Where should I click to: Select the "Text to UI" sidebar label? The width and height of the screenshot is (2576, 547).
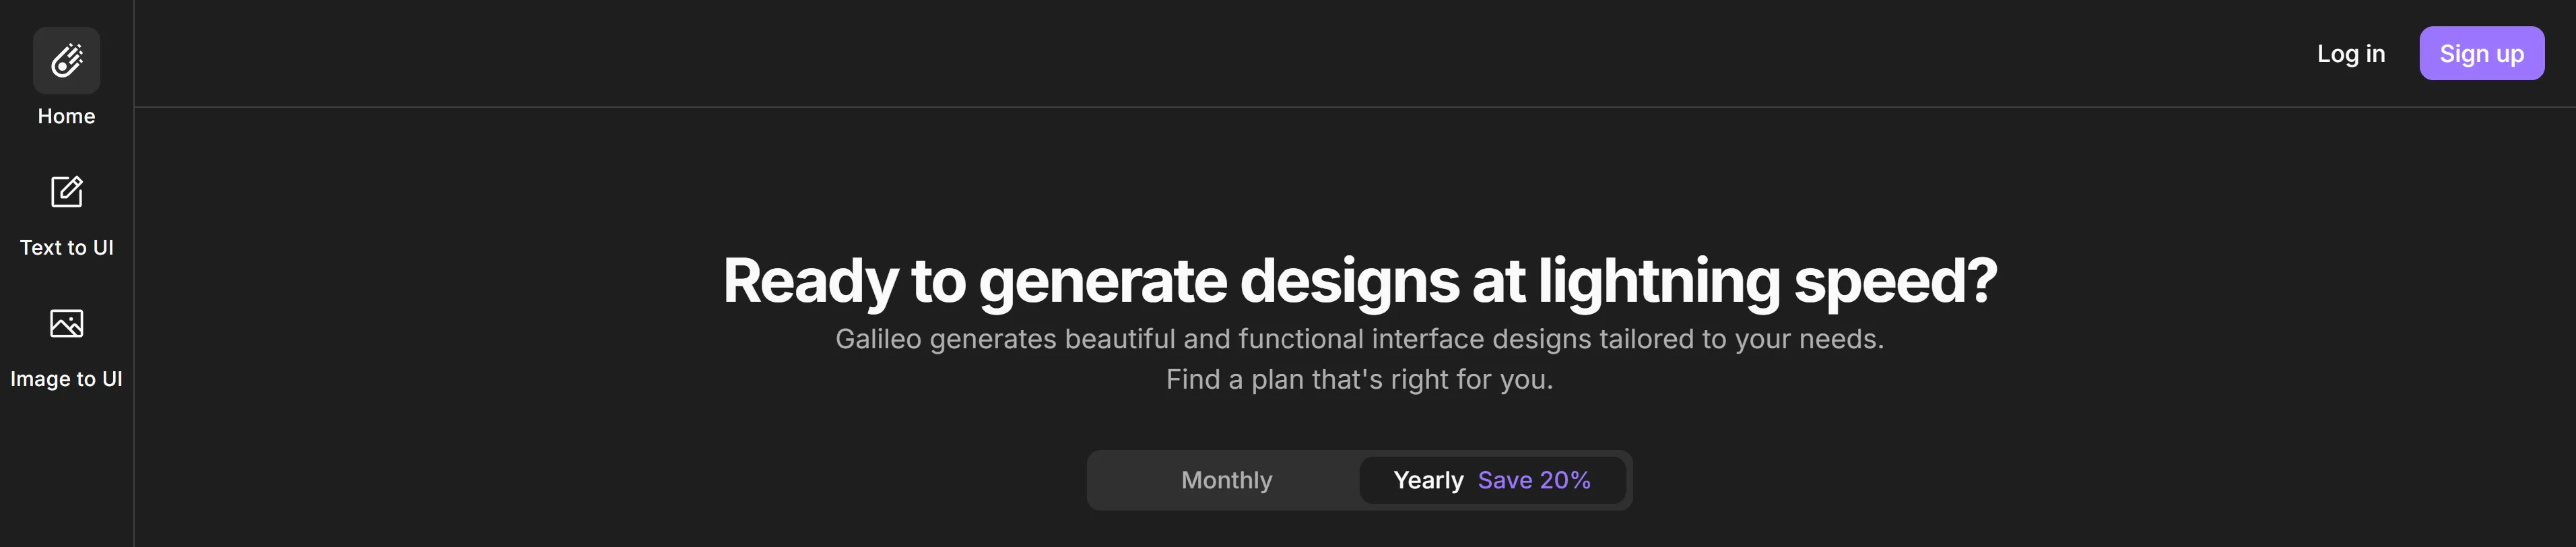66,247
